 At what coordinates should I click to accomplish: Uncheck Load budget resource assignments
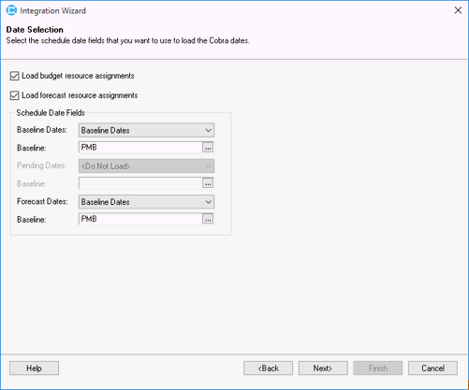click(x=14, y=76)
